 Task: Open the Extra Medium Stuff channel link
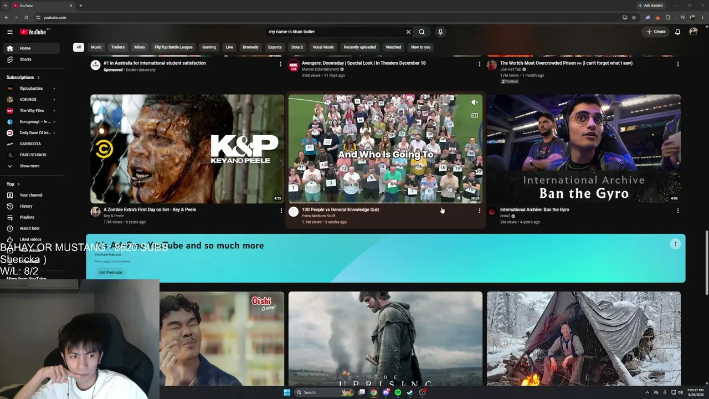318,216
